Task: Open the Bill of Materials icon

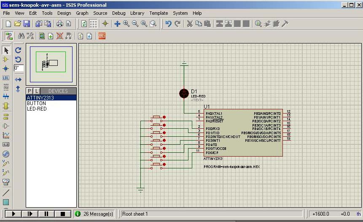Action: 81,36
